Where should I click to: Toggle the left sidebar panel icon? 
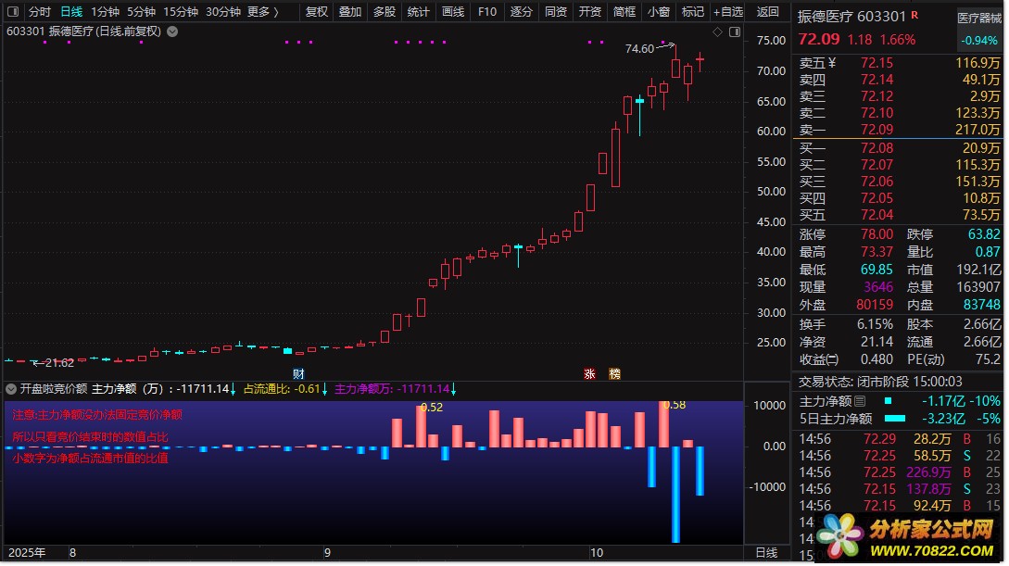(12, 11)
